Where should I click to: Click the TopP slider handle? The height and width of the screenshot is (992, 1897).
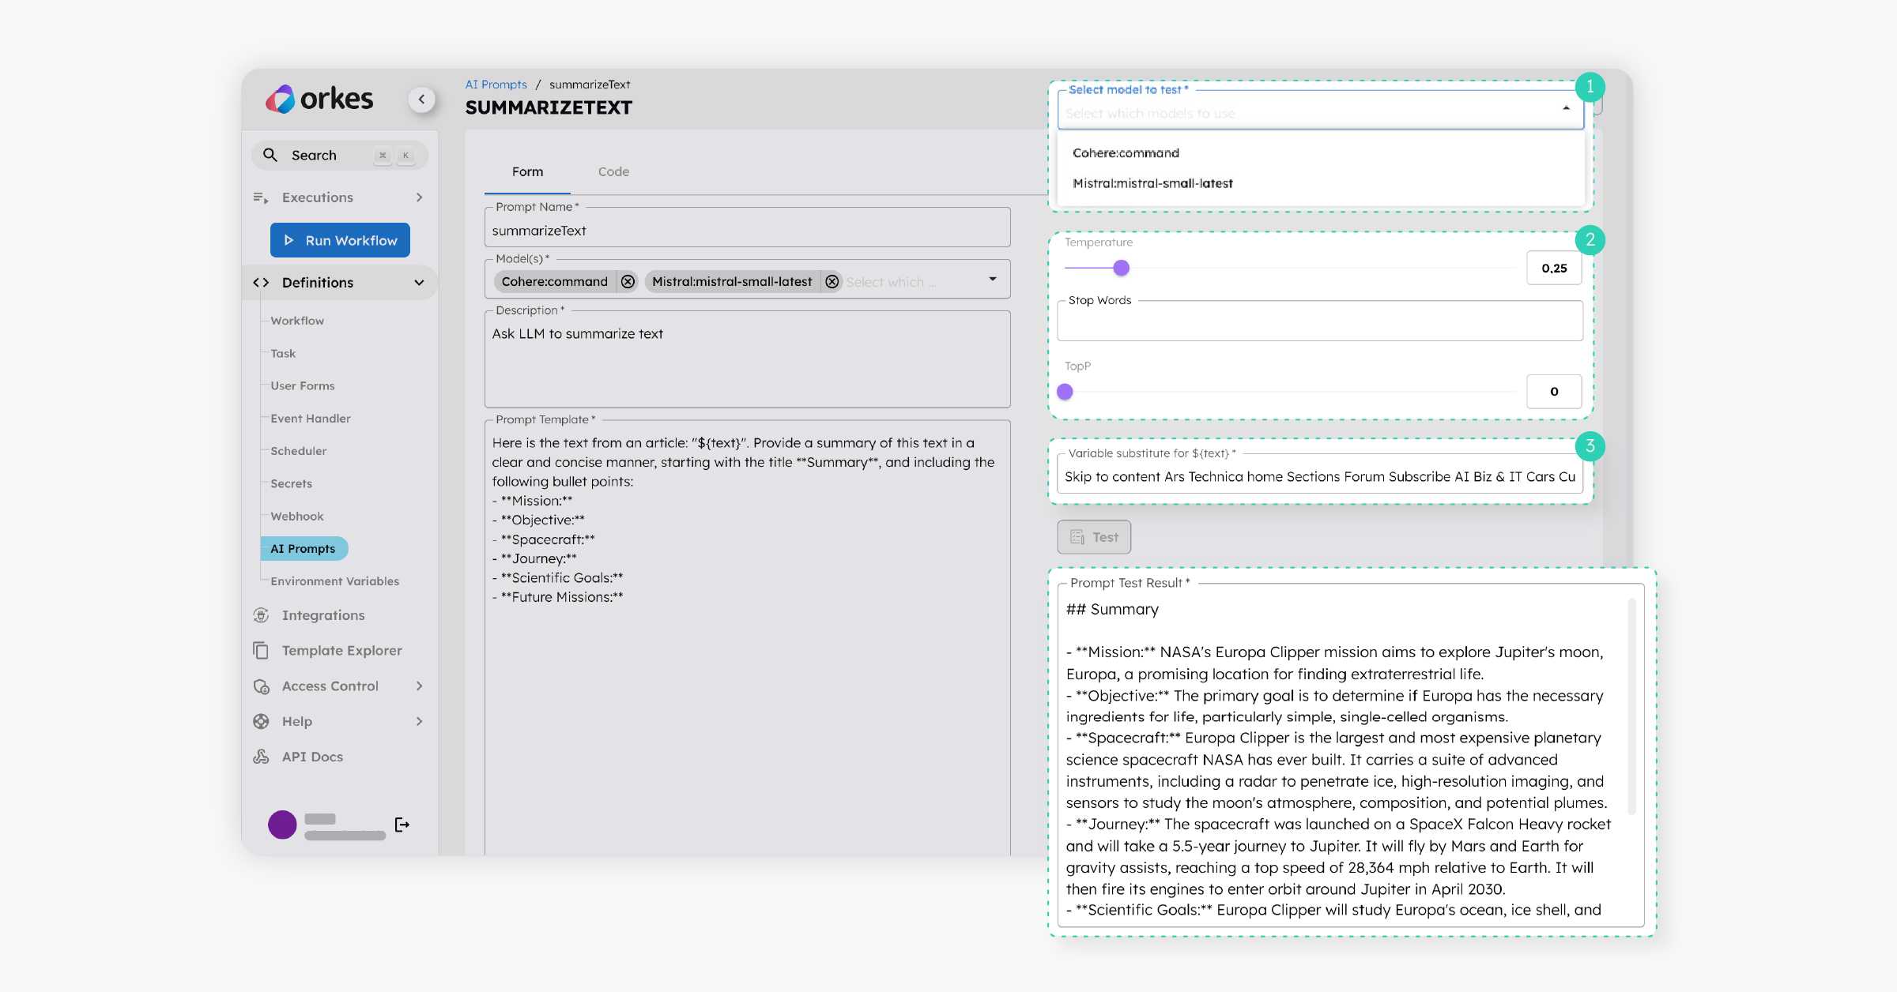pyautogui.click(x=1065, y=392)
